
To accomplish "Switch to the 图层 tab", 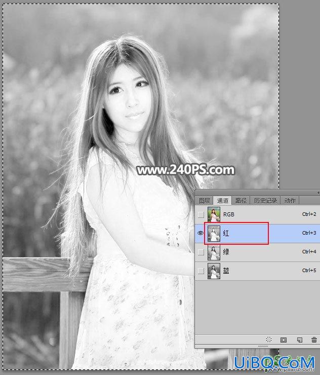I will pos(205,200).
